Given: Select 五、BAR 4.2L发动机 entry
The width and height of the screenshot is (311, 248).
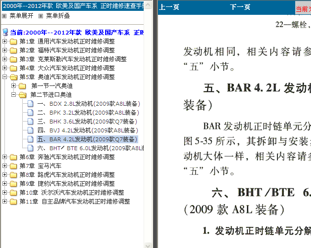Looking at the screenshot, I should (87, 139).
